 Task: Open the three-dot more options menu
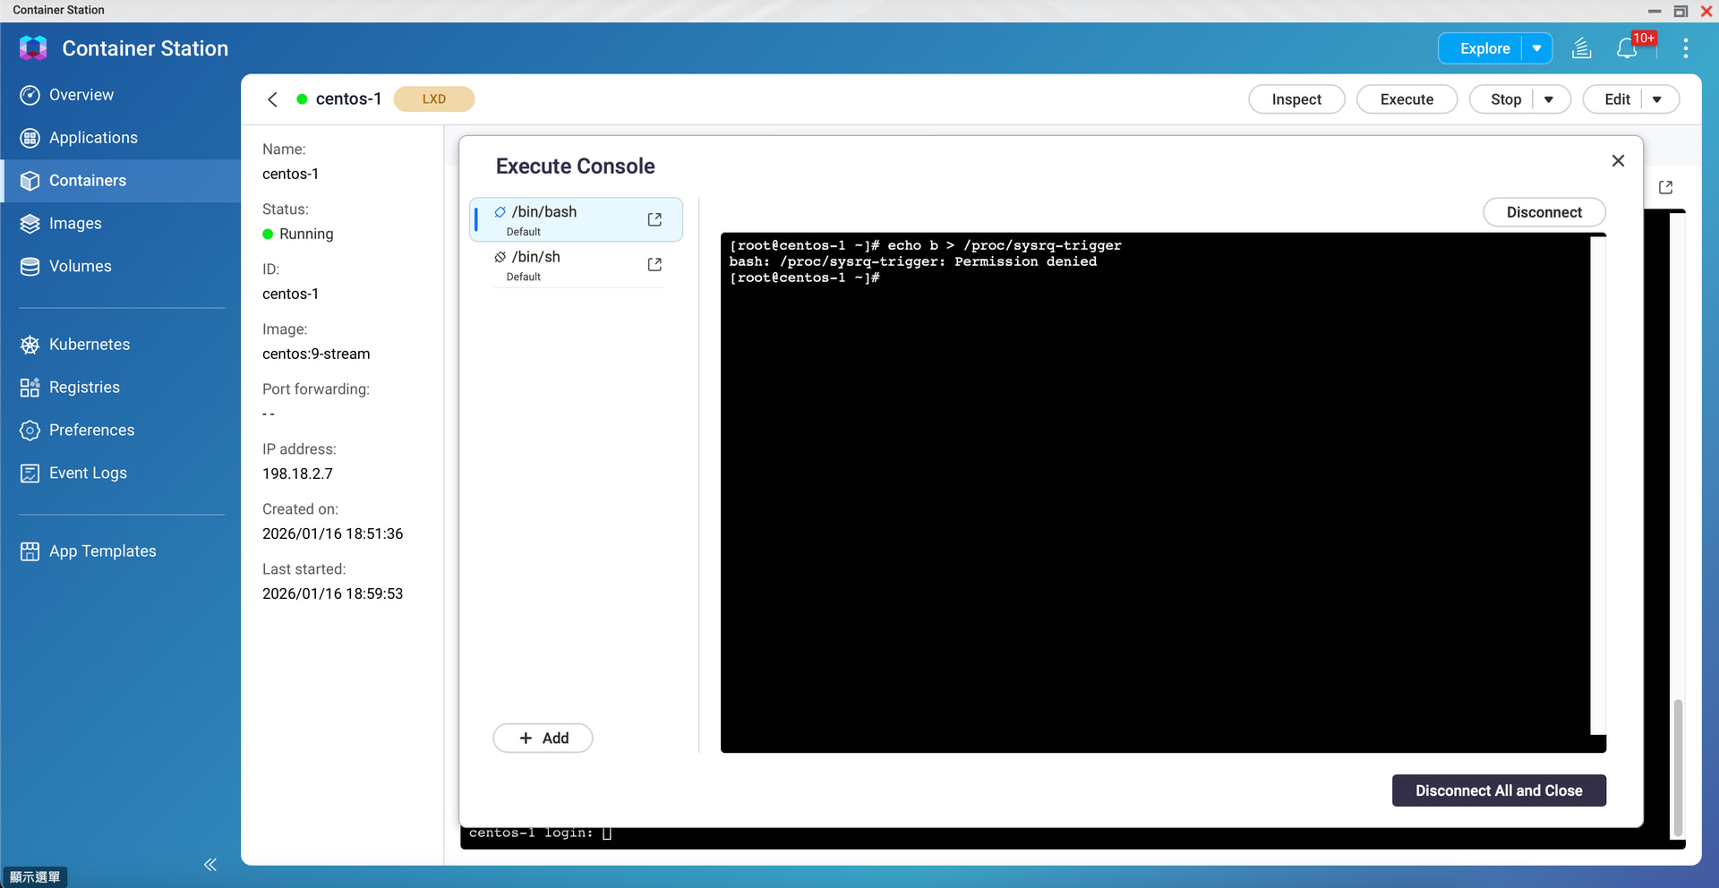pyautogui.click(x=1685, y=49)
